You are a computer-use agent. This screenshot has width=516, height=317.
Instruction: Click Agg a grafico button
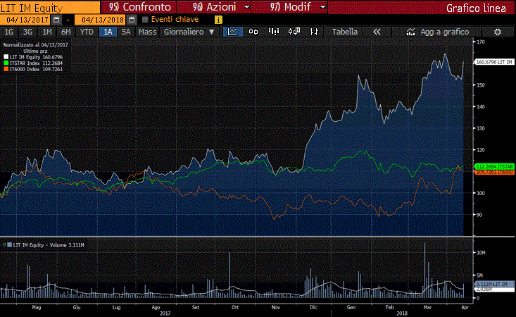pos(443,32)
